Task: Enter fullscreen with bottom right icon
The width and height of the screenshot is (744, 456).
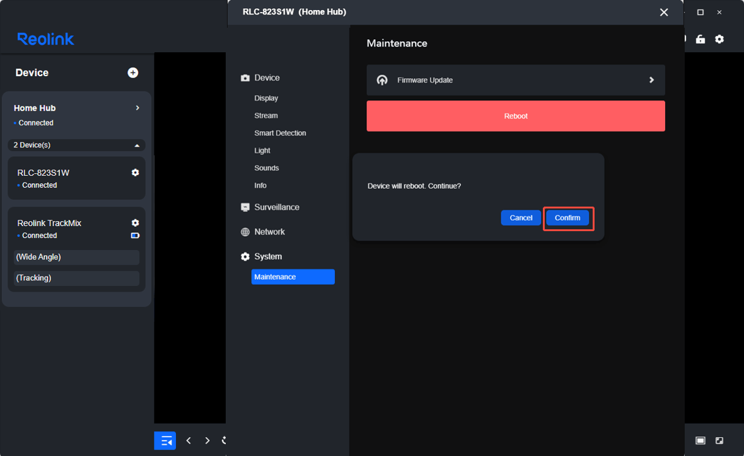Action: click(x=719, y=440)
